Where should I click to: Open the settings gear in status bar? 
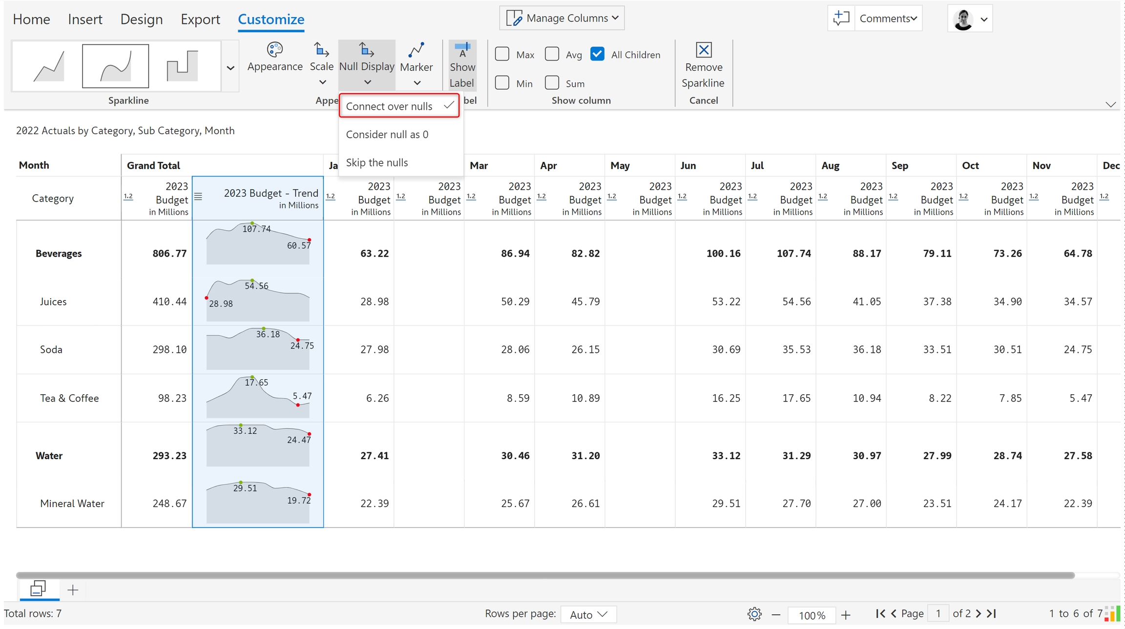[754, 614]
